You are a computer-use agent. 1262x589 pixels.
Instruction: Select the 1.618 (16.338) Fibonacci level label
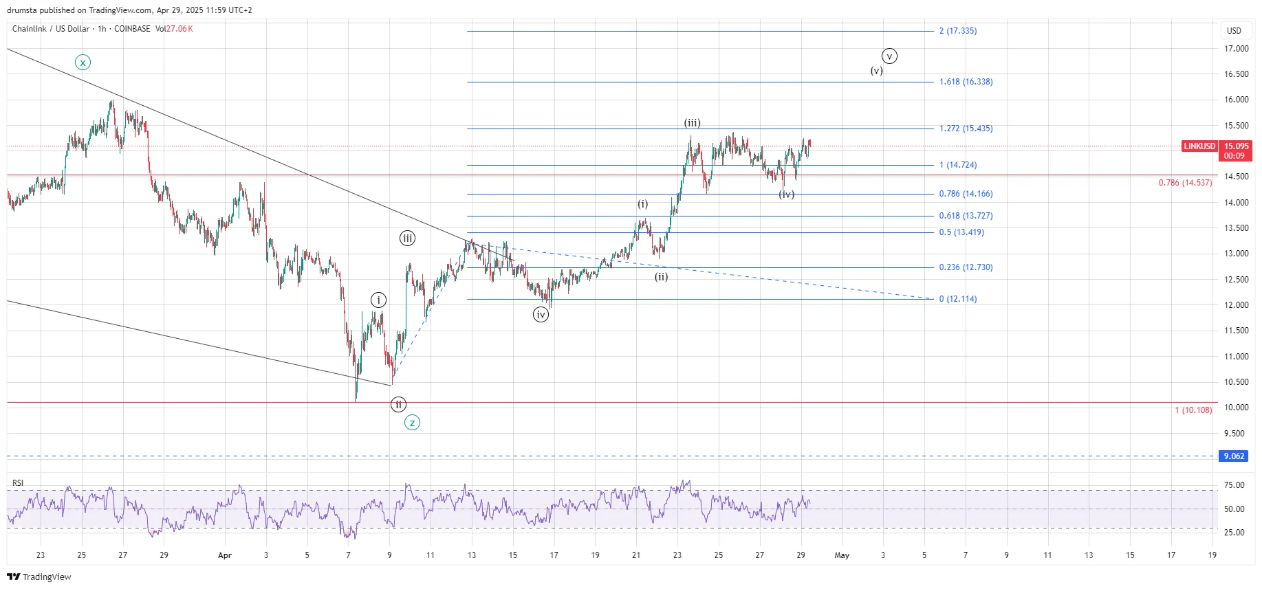966,82
